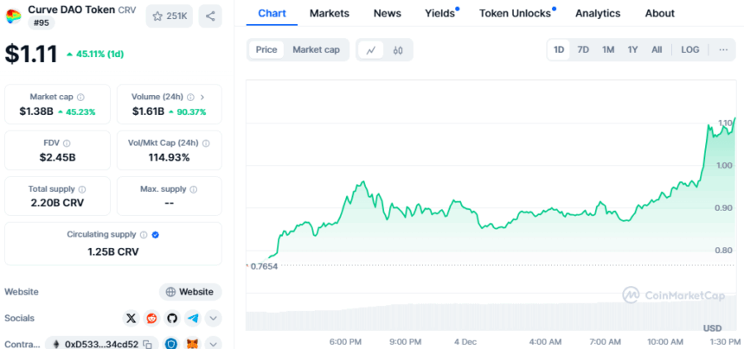Click the Volume (24h) info icon
Screen dimensions: 744x349
(x=190, y=97)
